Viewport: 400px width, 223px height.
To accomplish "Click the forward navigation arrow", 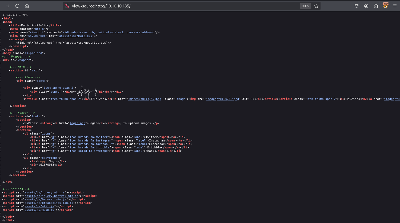I will 8,6.
